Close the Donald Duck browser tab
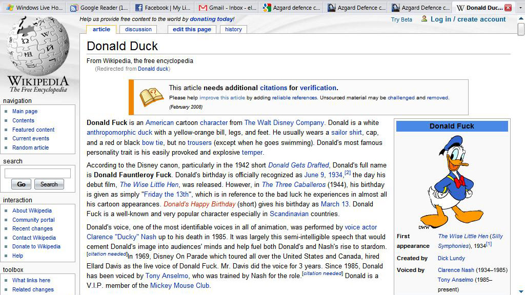This screenshot has height=295, width=525. tap(508, 8)
